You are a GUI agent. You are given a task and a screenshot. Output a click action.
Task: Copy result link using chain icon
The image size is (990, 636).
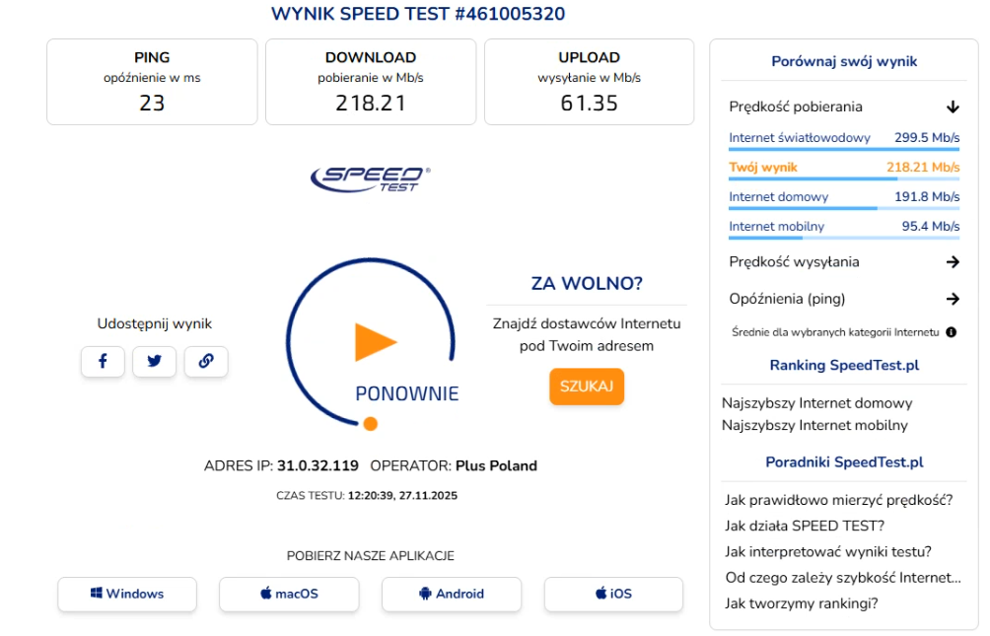tap(206, 361)
